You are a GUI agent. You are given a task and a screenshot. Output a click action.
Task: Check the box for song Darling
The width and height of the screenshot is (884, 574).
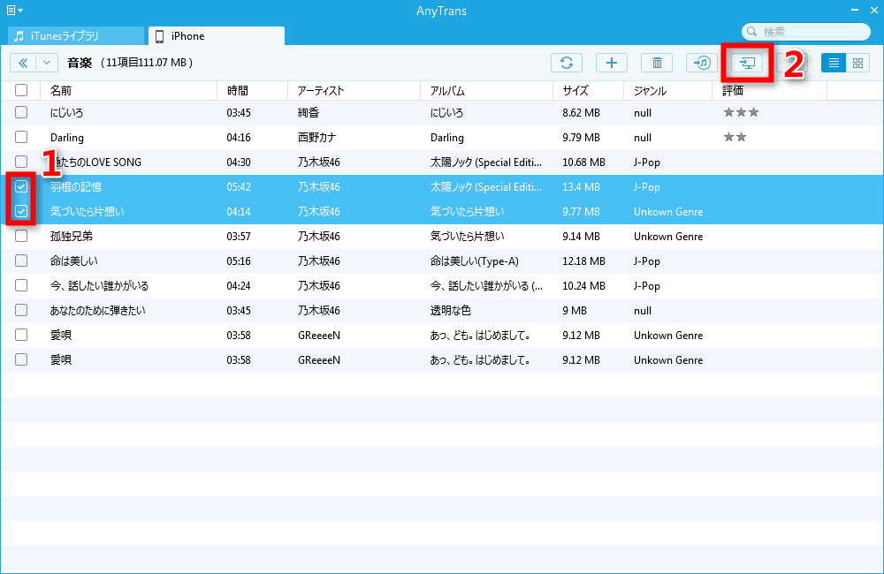(21, 137)
